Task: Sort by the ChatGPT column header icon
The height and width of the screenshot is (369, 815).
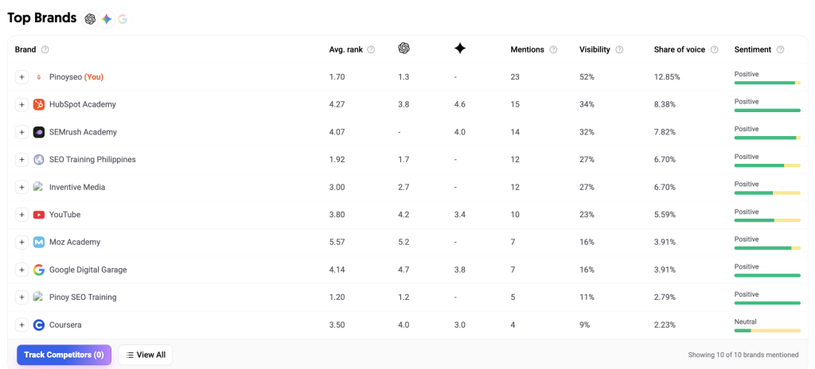Action: pyautogui.click(x=404, y=49)
